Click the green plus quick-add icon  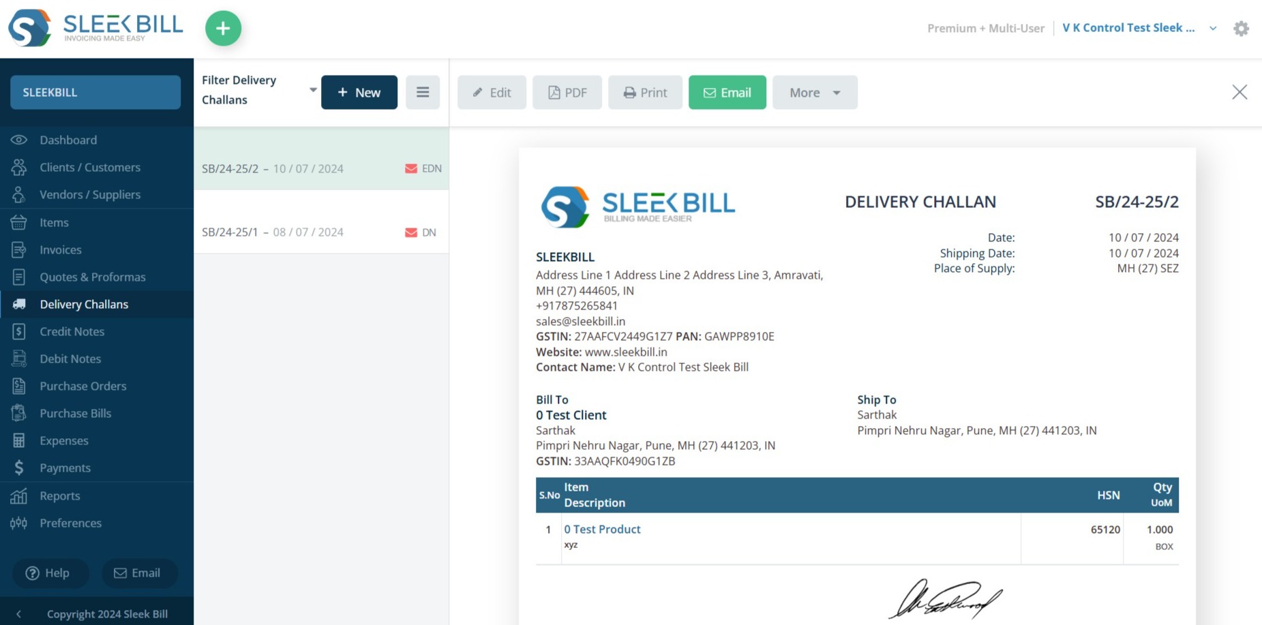pyautogui.click(x=223, y=29)
